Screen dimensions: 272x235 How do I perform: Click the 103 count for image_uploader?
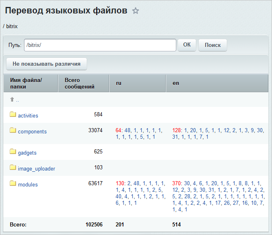[x=99, y=167]
